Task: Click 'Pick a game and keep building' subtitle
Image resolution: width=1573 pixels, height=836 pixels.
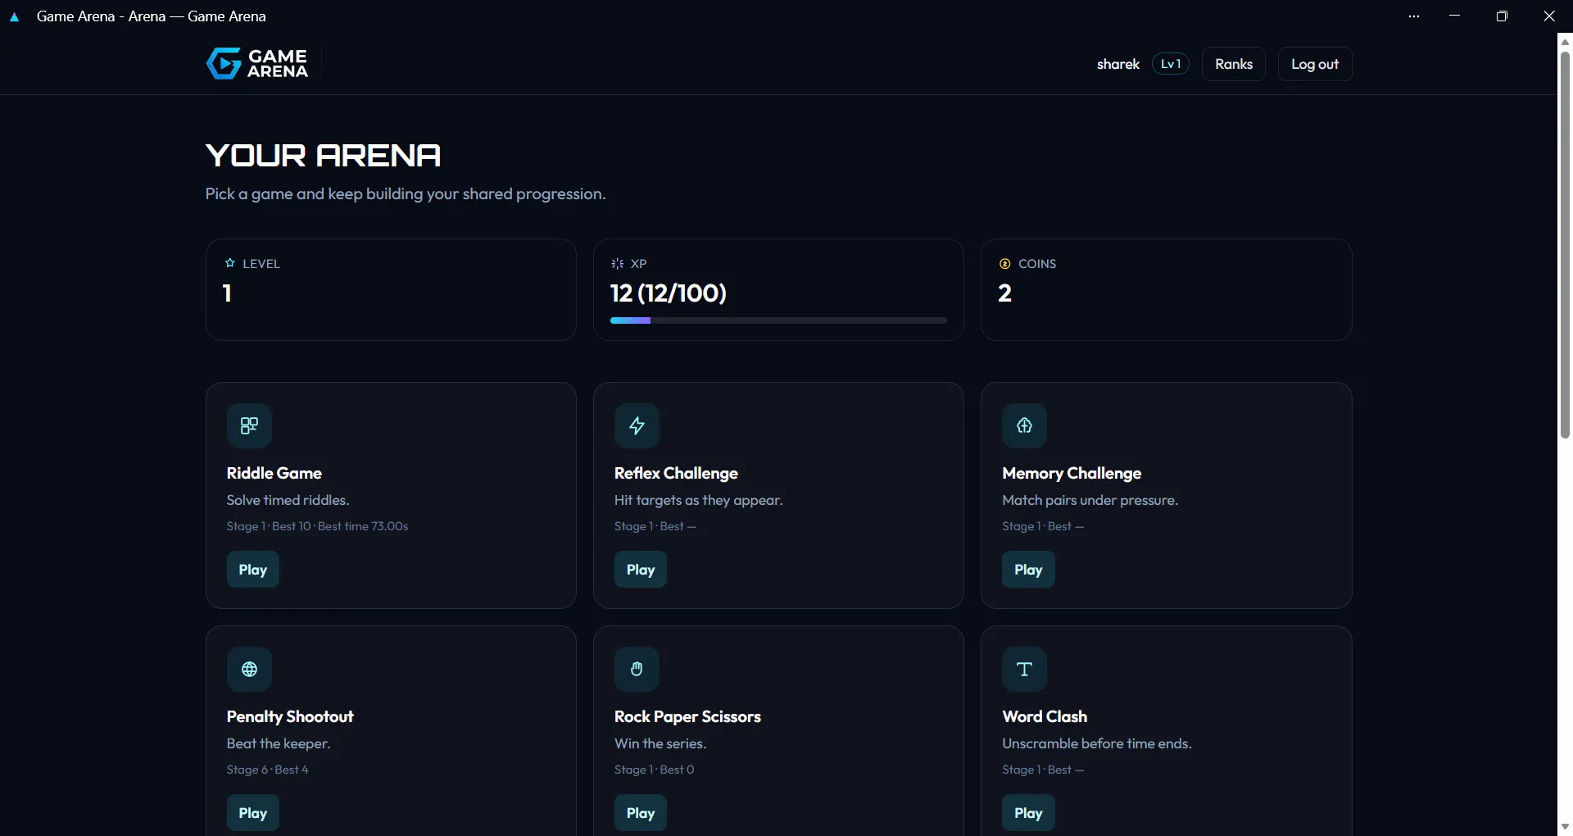Action: point(406,193)
